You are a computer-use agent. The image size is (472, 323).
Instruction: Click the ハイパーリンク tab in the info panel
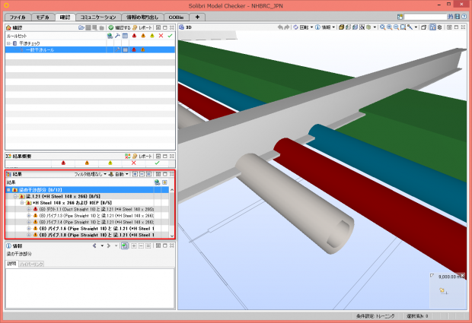(x=31, y=264)
